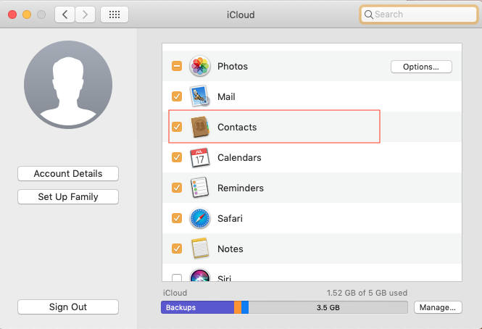The height and width of the screenshot is (329, 482).
Task: Open Photos Options button
Action: click(421, 67)
